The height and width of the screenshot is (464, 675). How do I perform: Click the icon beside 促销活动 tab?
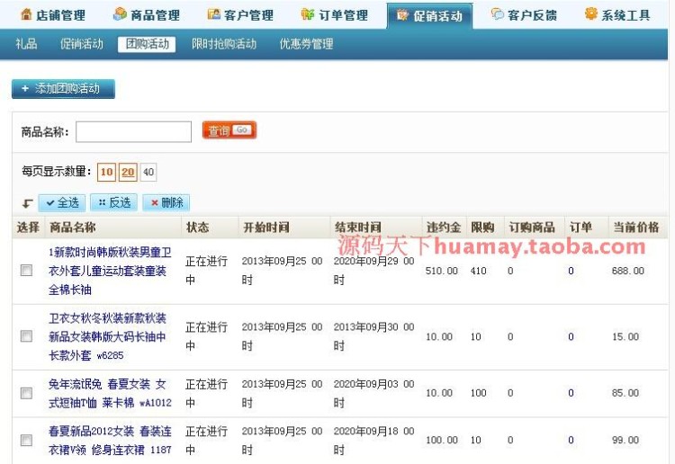402,15
